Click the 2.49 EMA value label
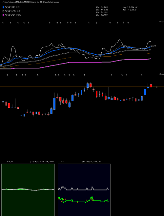Viewport: 164px width, 216px height. (154, 46)
